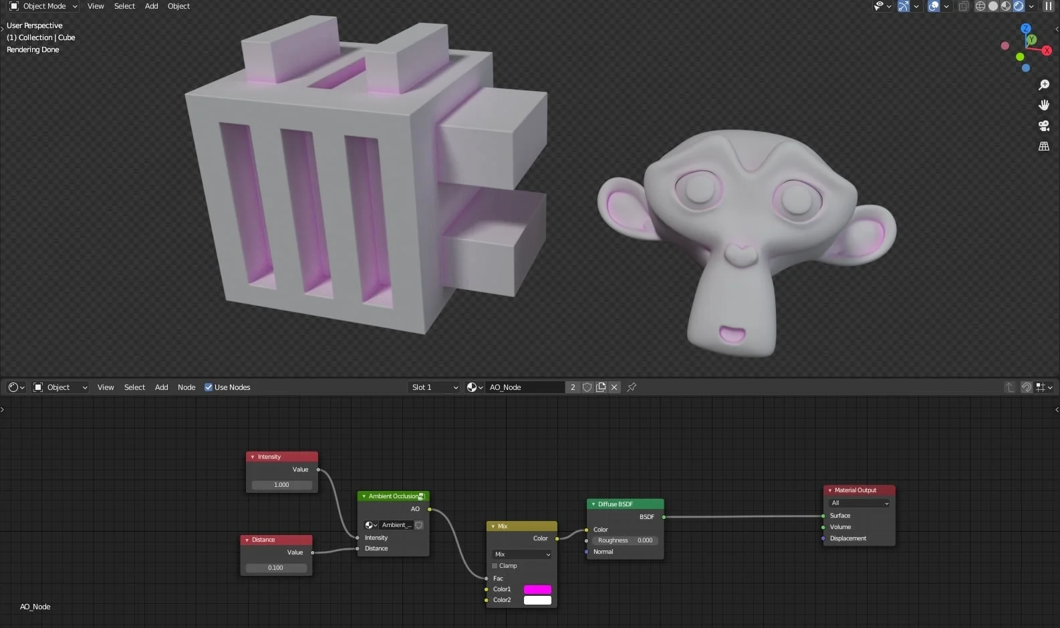
Task: Toggle the camera view icon
Action: coord(1043,126)
